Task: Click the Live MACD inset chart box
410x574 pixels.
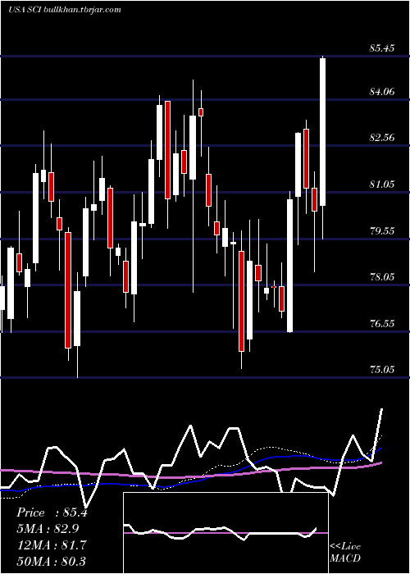Action: point(225,533)
